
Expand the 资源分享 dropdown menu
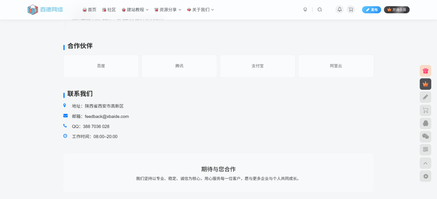pos(168,10)
